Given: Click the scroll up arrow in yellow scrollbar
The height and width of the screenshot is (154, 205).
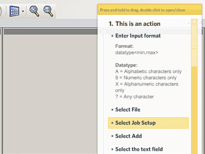Looking at the screenshot, I should (x=194, y=22).
